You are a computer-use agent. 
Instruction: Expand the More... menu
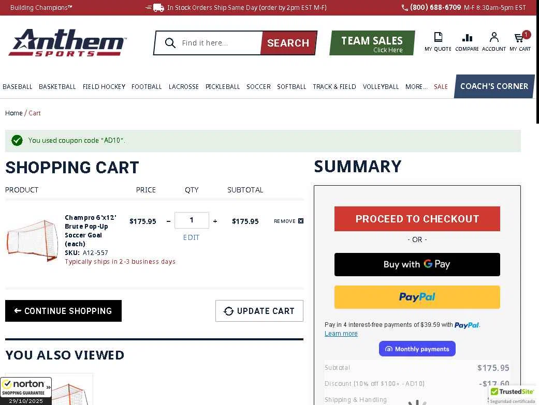416,86
